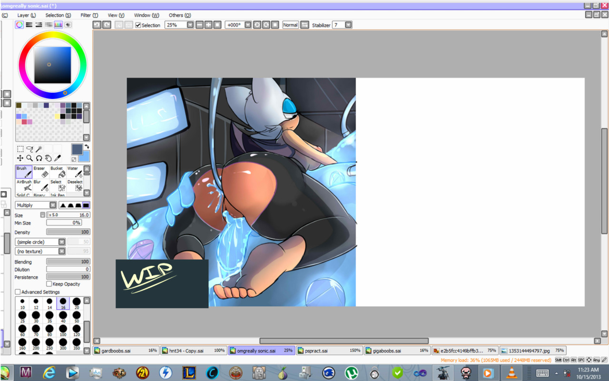Rotate the view counterclockwise

(257, 25)
